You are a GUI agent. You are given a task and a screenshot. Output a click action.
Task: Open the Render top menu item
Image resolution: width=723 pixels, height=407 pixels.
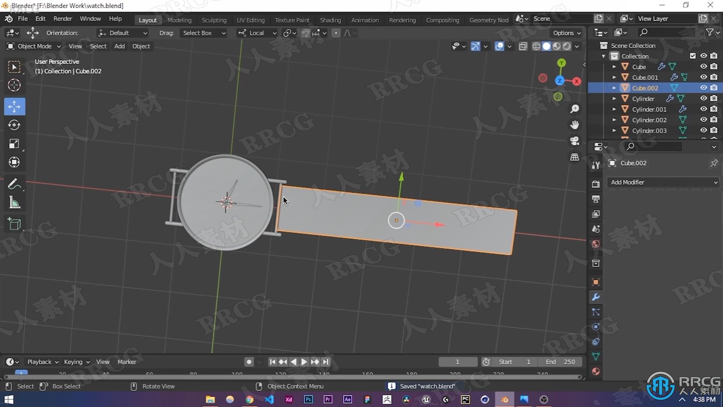[x=63, y=18]
